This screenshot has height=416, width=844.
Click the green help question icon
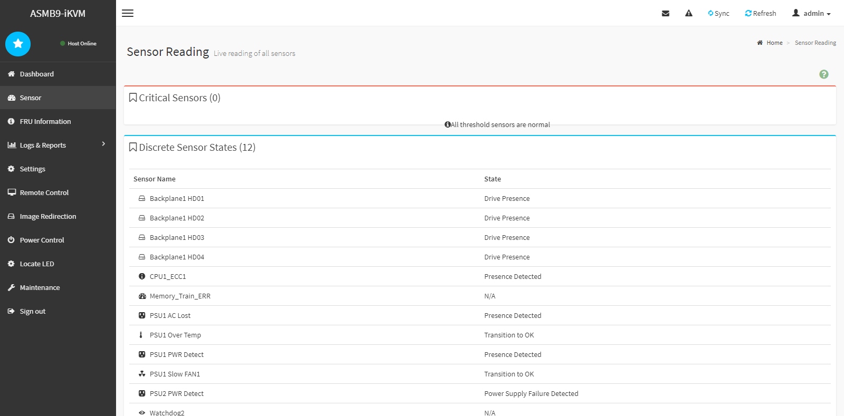pos(824,74)
